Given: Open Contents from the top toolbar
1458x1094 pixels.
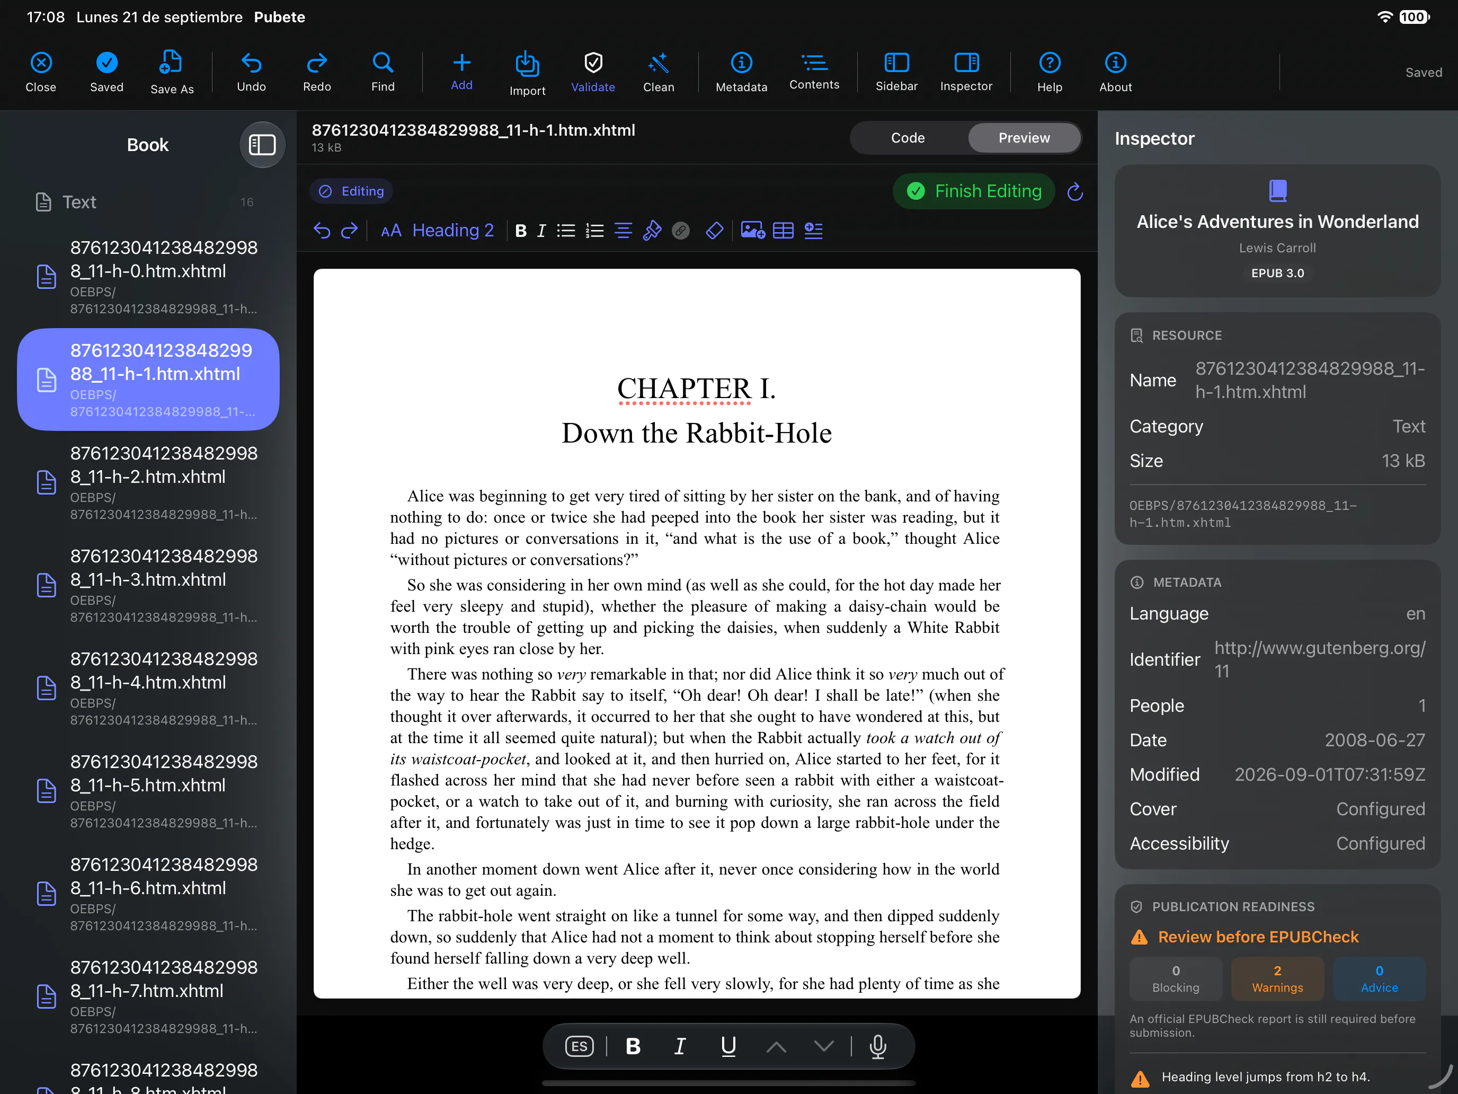Looking at the screenshot, I should (x=814, y=72).
